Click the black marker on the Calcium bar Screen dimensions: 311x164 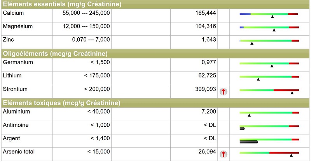272,17
